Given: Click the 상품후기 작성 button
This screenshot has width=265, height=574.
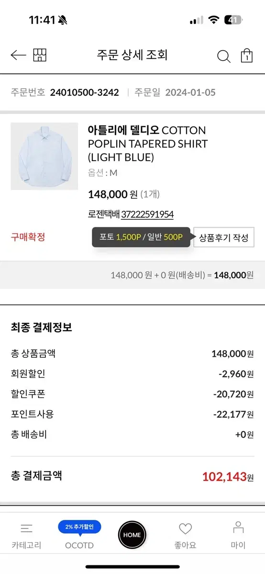Looking at the screenshot, I should (223, 238).
